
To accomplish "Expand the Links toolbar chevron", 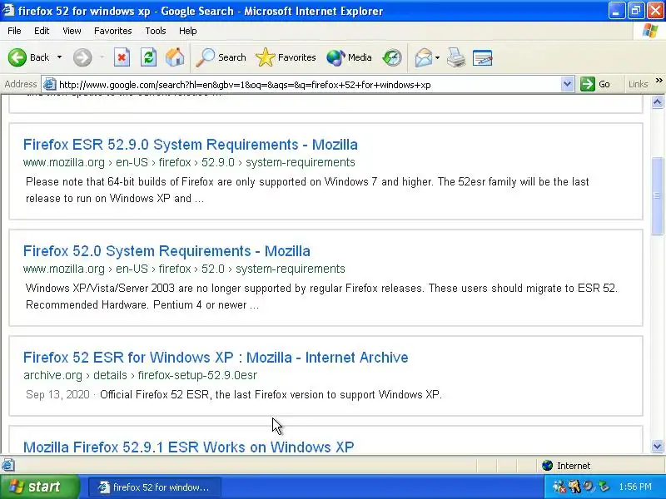I will [659, 81].
